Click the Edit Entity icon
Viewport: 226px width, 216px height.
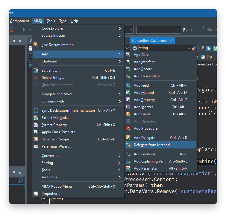pyautogui.click(x=36, y=71)
